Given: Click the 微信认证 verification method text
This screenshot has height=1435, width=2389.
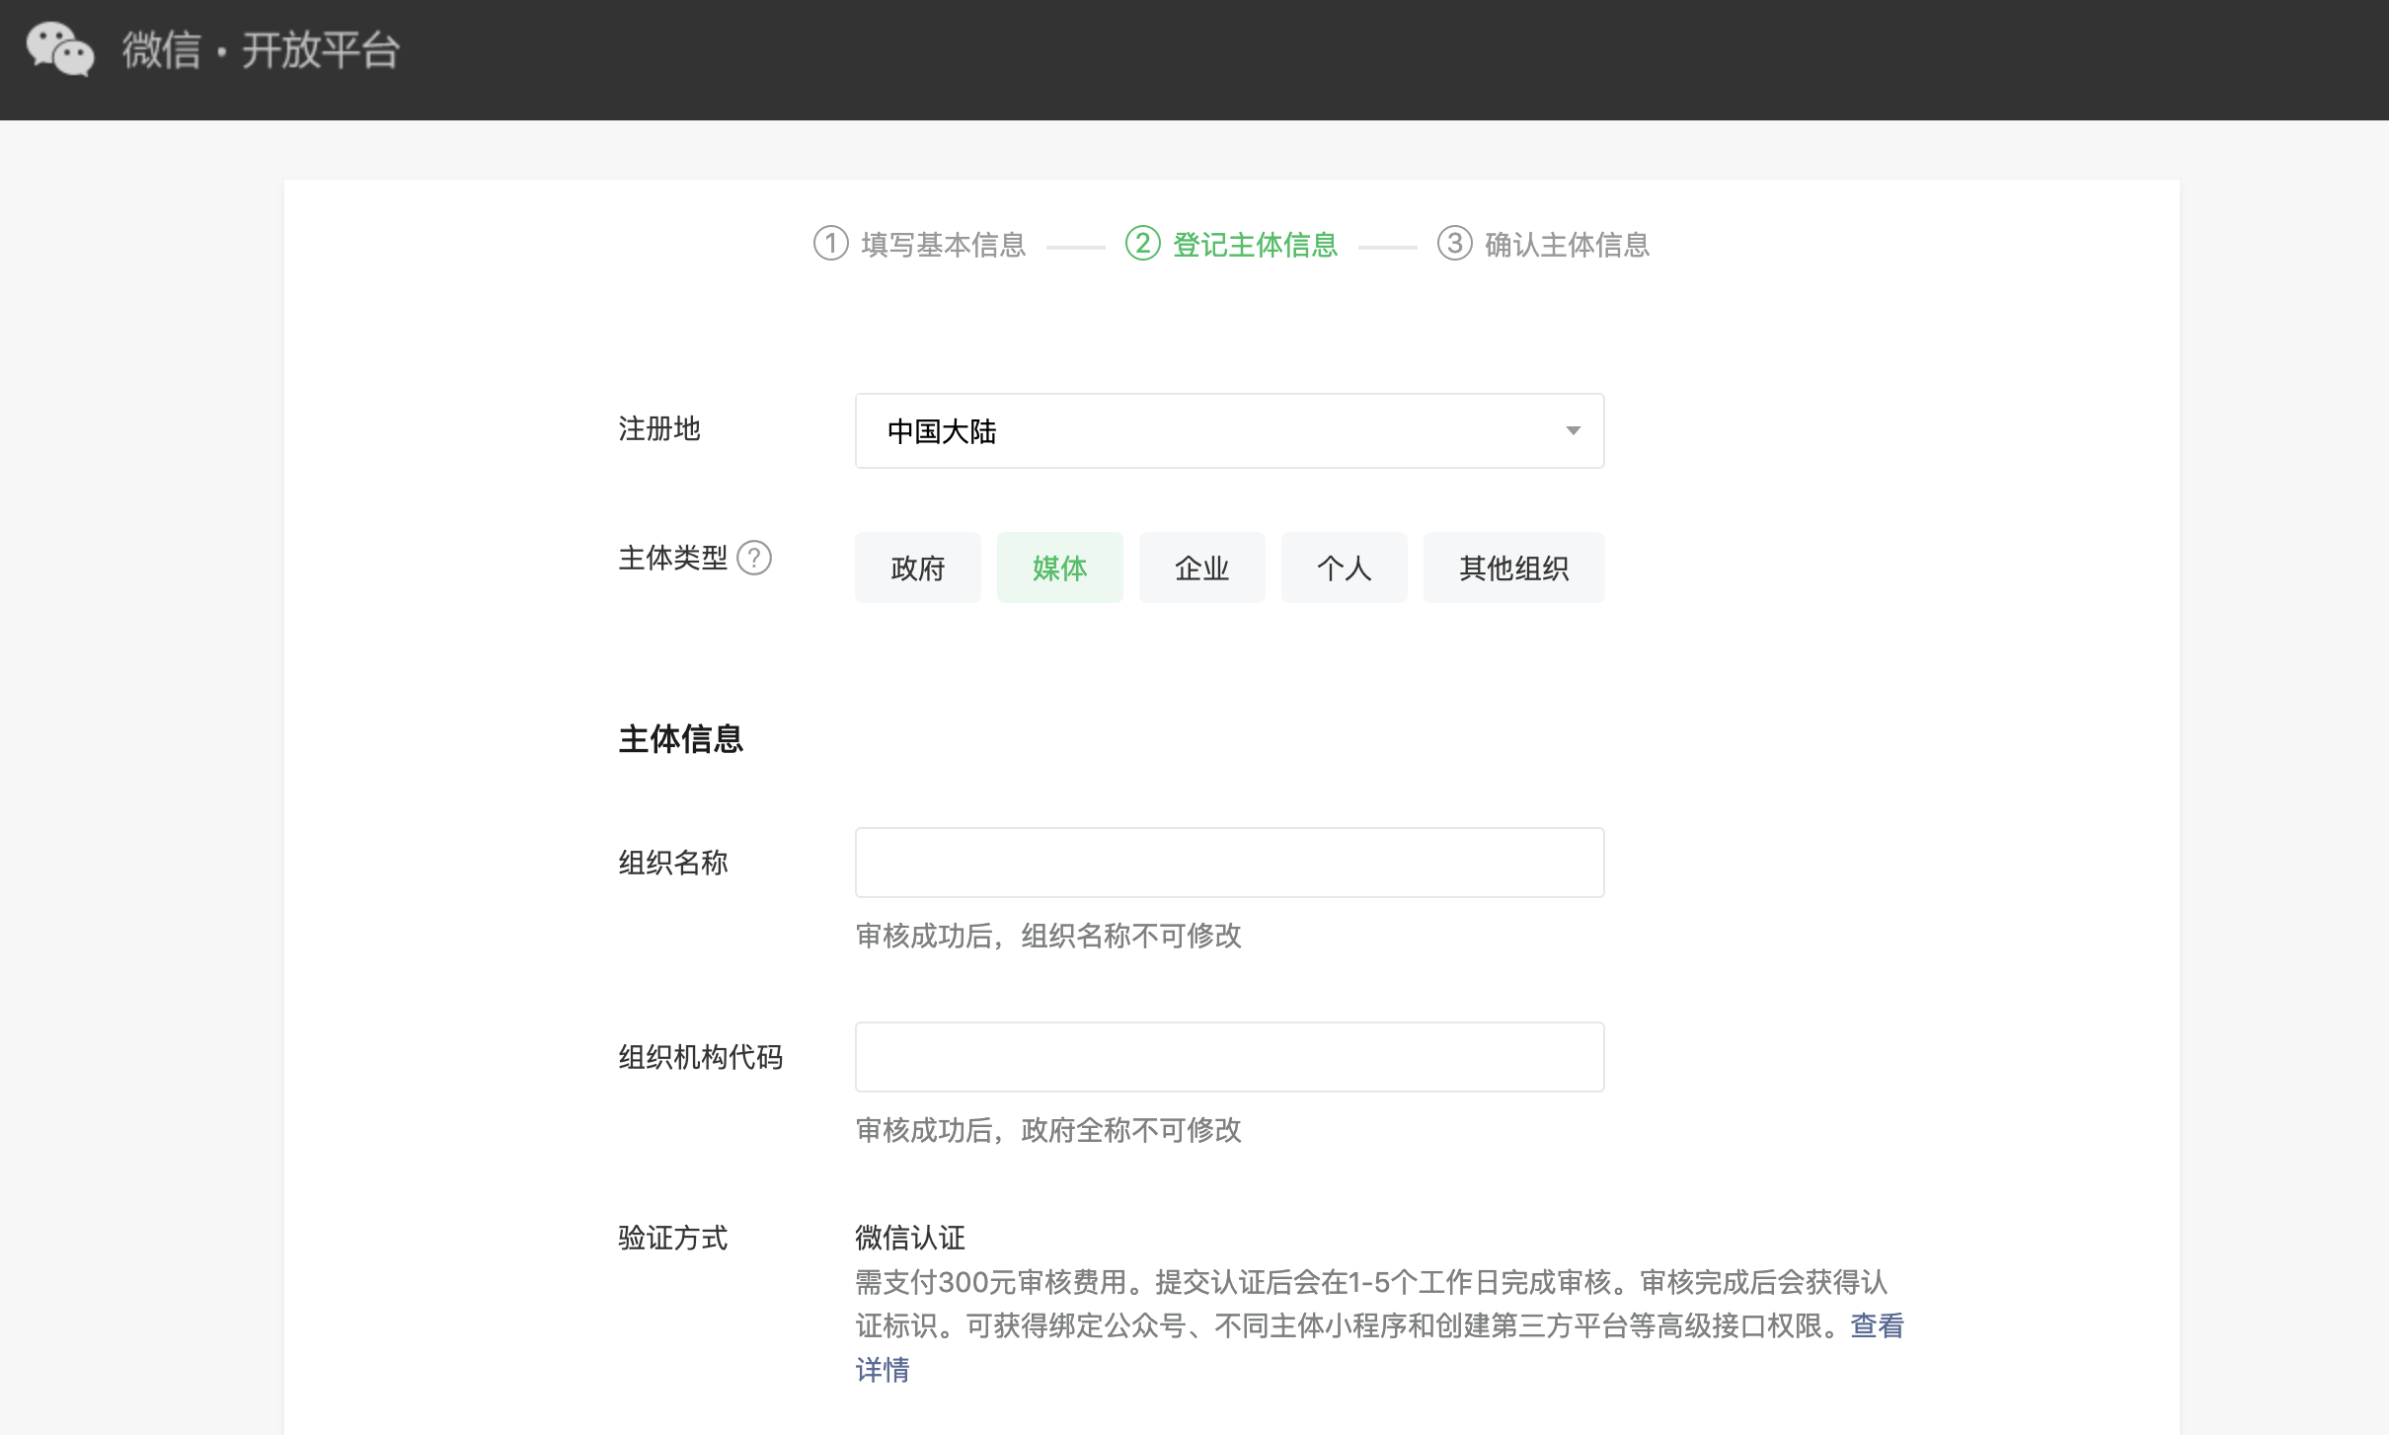Looking at the screenshot, I should [910, 1238].
